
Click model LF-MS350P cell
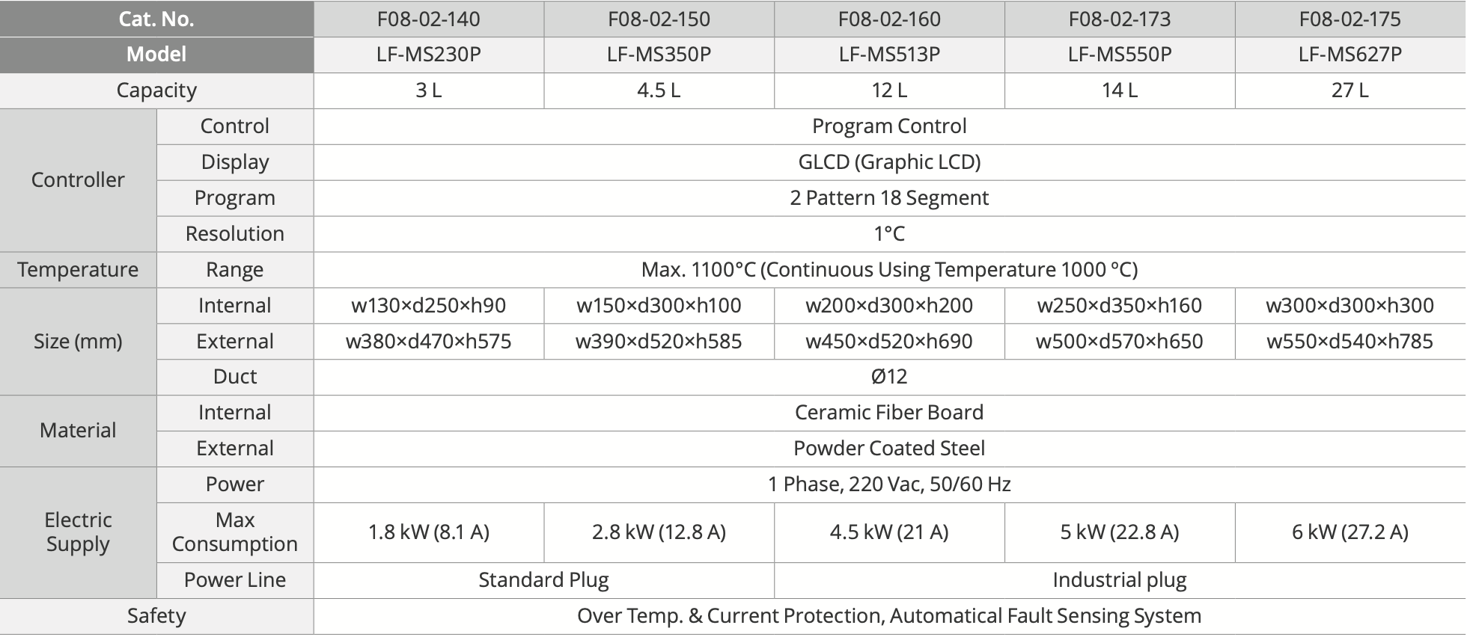[659, 55]
